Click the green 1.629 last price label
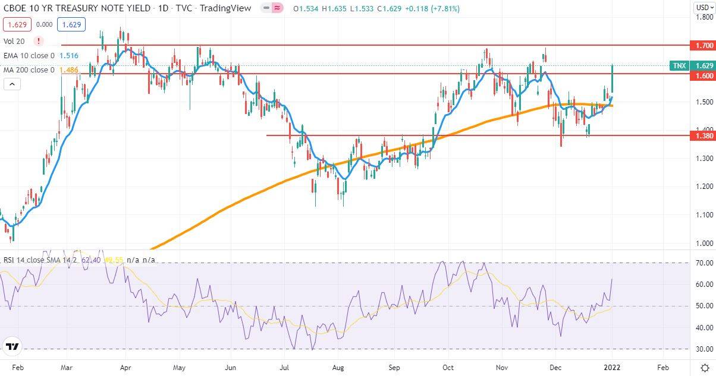Image resolution: width=716 pixels, height=376 pixels. coord(704,65)
